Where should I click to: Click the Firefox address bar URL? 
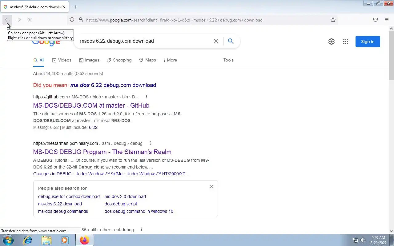174,20
